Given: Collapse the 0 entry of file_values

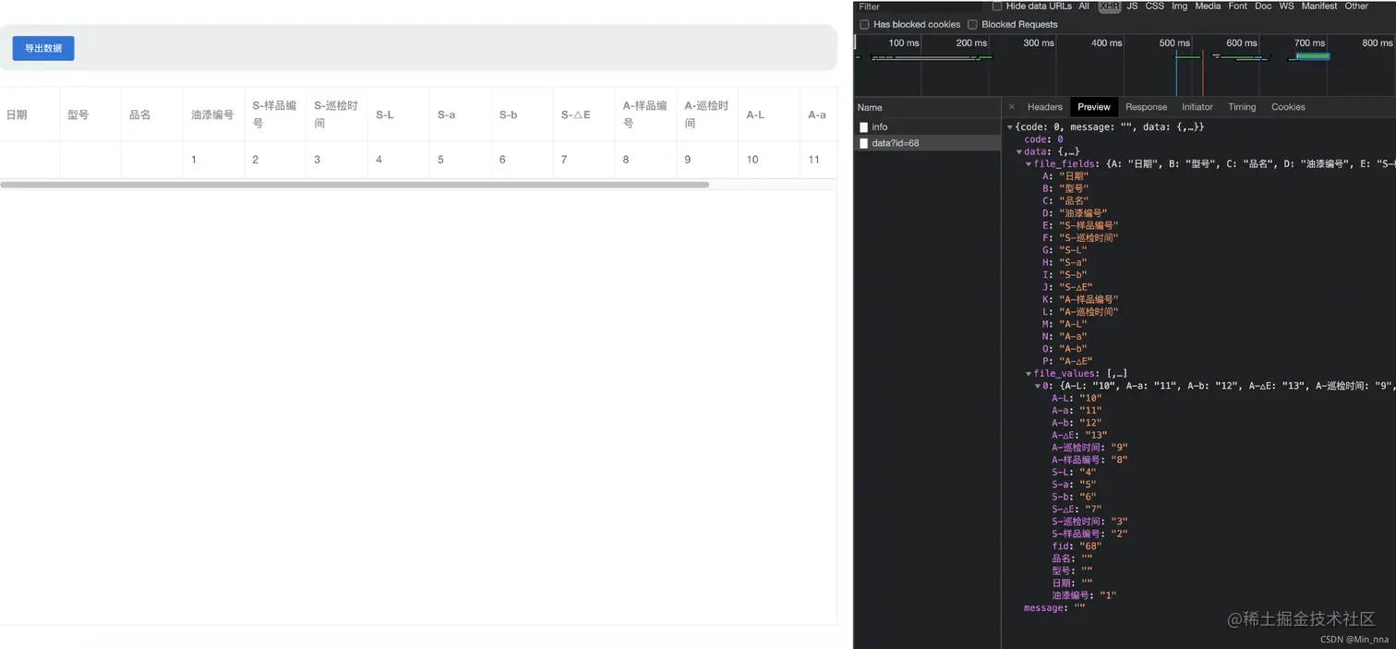Looking at the screenshot, I should coord(1038,386).
